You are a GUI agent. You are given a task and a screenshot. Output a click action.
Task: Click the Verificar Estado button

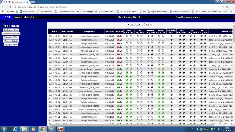[x=11, y=41]
